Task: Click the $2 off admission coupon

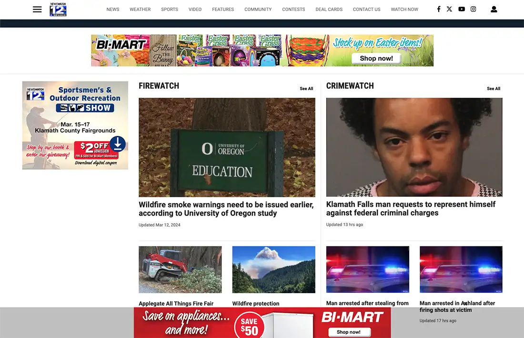Action: click(x=96, y=150)
